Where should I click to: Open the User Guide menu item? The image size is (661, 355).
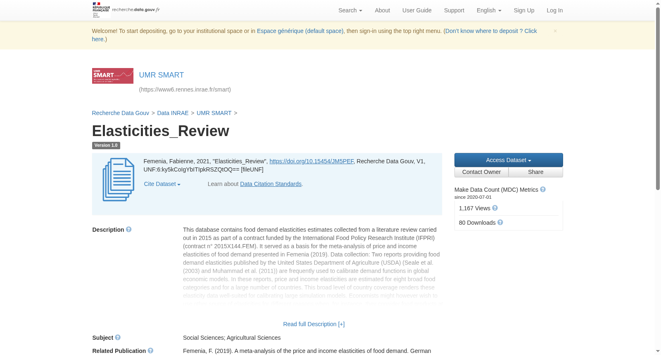click(417, 10)
